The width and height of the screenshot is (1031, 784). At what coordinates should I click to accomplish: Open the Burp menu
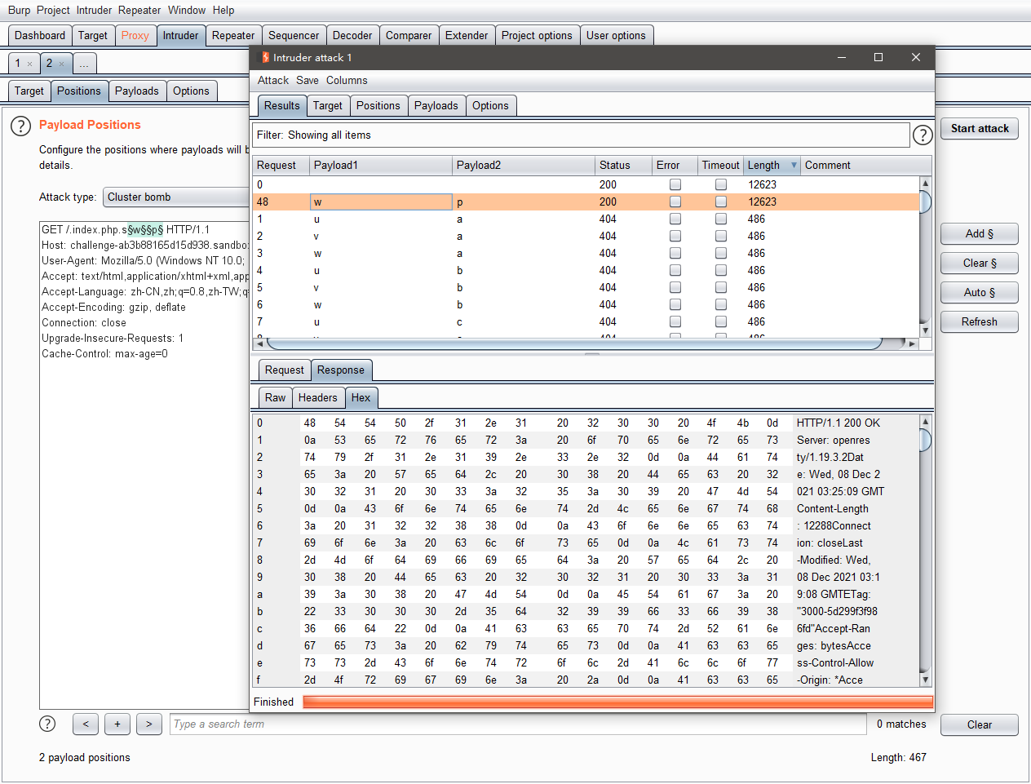coord(19,10)
